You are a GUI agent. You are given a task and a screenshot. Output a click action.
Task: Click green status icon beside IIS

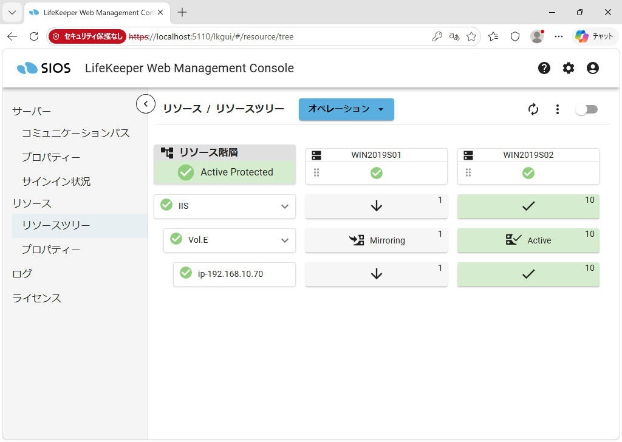(x=166, y=205)
